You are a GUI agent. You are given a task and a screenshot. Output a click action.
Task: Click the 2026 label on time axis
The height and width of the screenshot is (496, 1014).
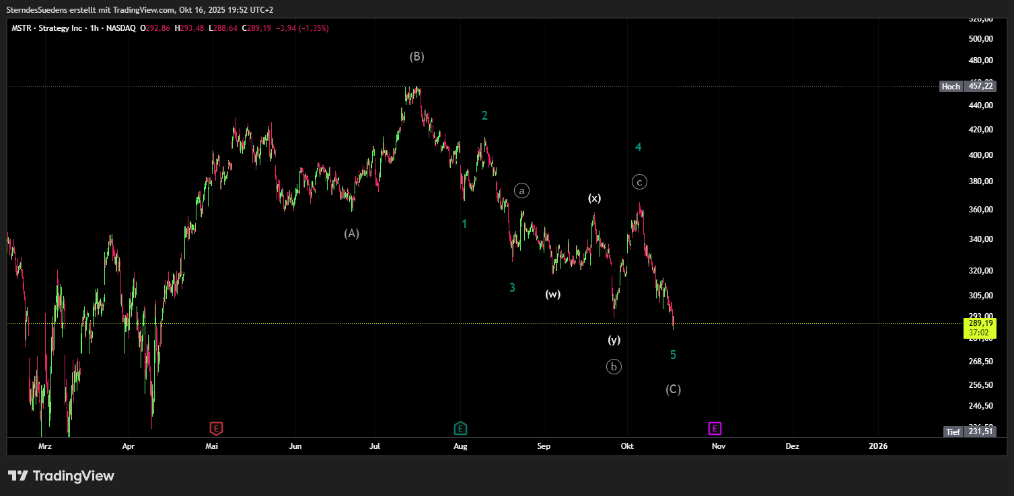click(877, 446)
